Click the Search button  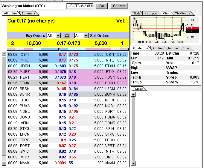pyautogui.click(x=119, y=6)
